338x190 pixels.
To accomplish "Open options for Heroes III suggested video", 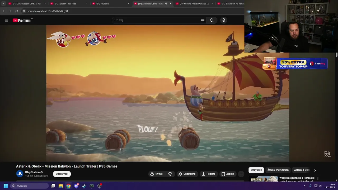I will coord(318,179).
